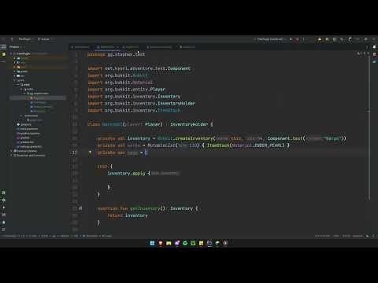Close the active editor tab

[x=117, y=47]
